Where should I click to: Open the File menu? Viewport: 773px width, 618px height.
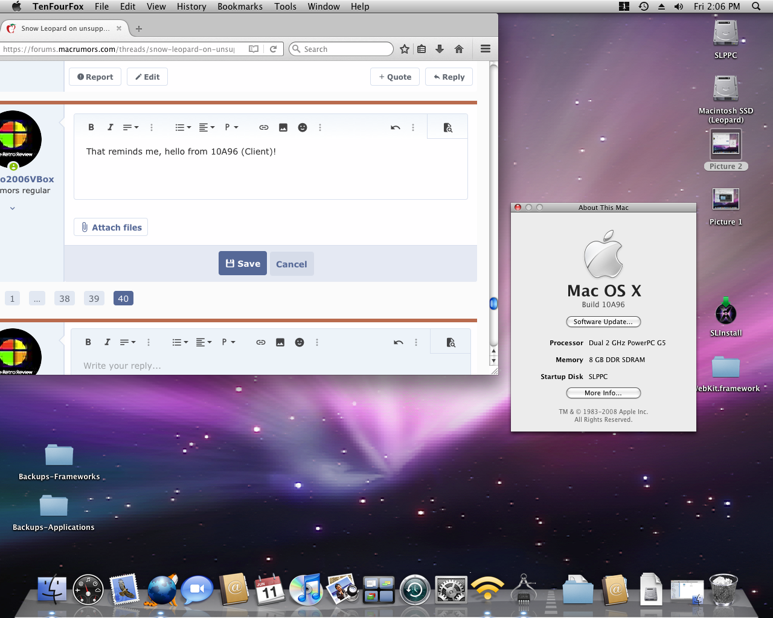pyautogui.click(x=101, y=6)
